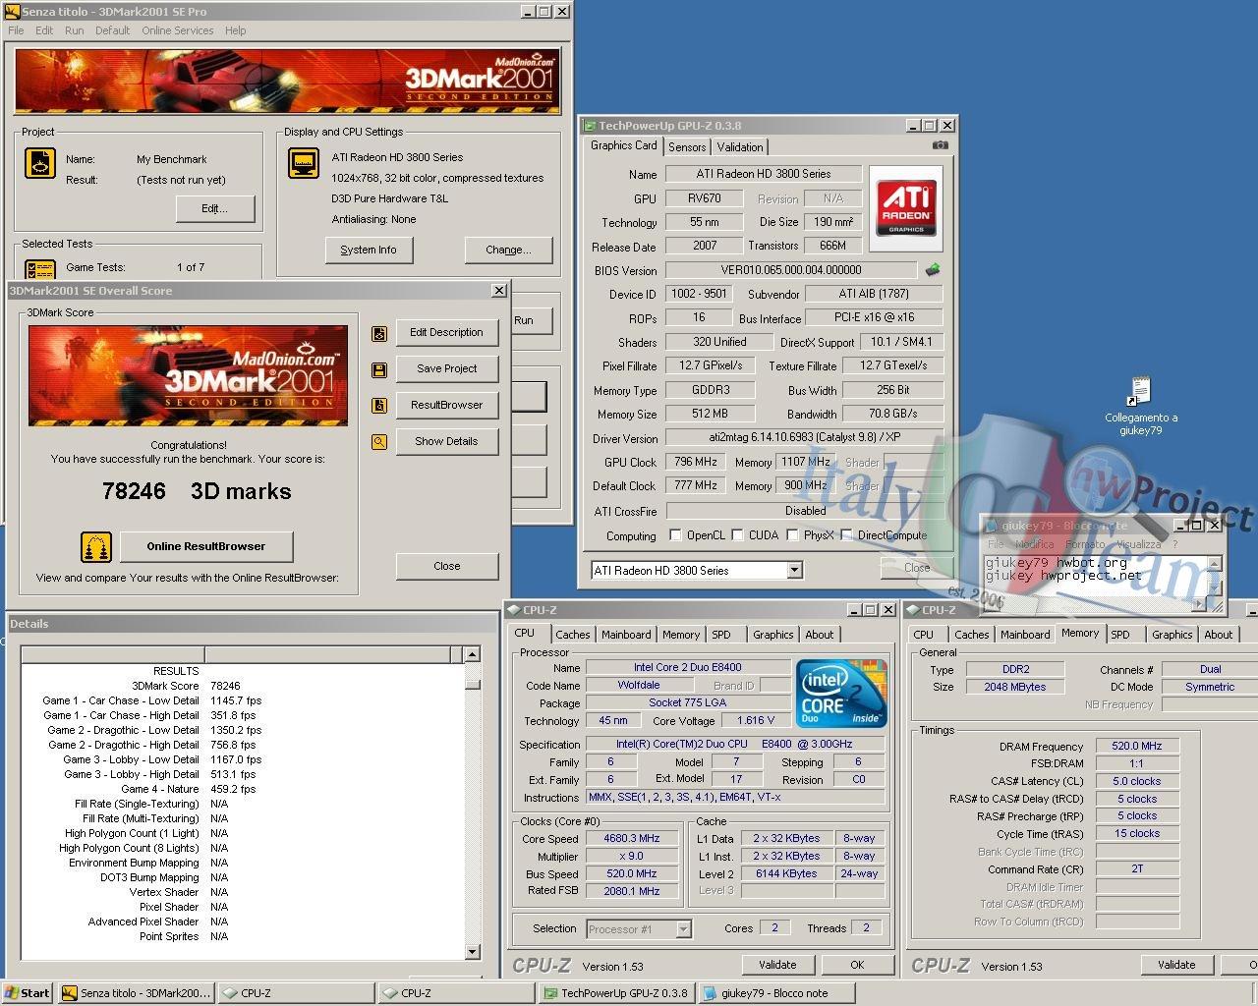Image resolution: width=1258 pixels, height=1006 pixels.
Task: Open the About tab in left CPU-Z
Action: click(820, 635)
